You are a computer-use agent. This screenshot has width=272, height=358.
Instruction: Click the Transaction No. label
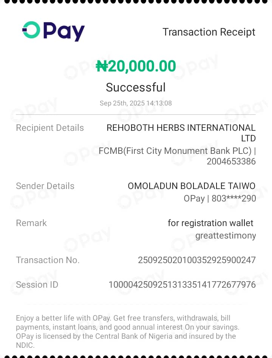pos(48,260)
